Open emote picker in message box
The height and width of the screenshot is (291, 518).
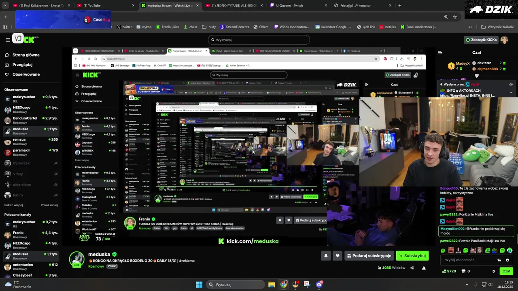[x=507, y=260]
